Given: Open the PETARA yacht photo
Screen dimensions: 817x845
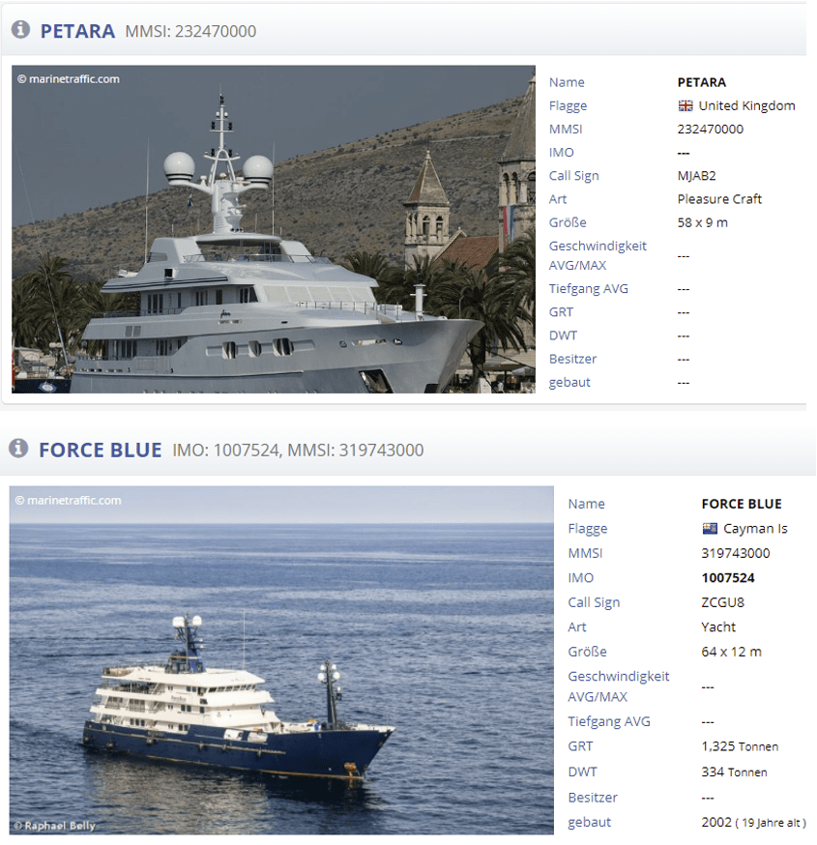Looking at the screenshot, I should [274, 229].
